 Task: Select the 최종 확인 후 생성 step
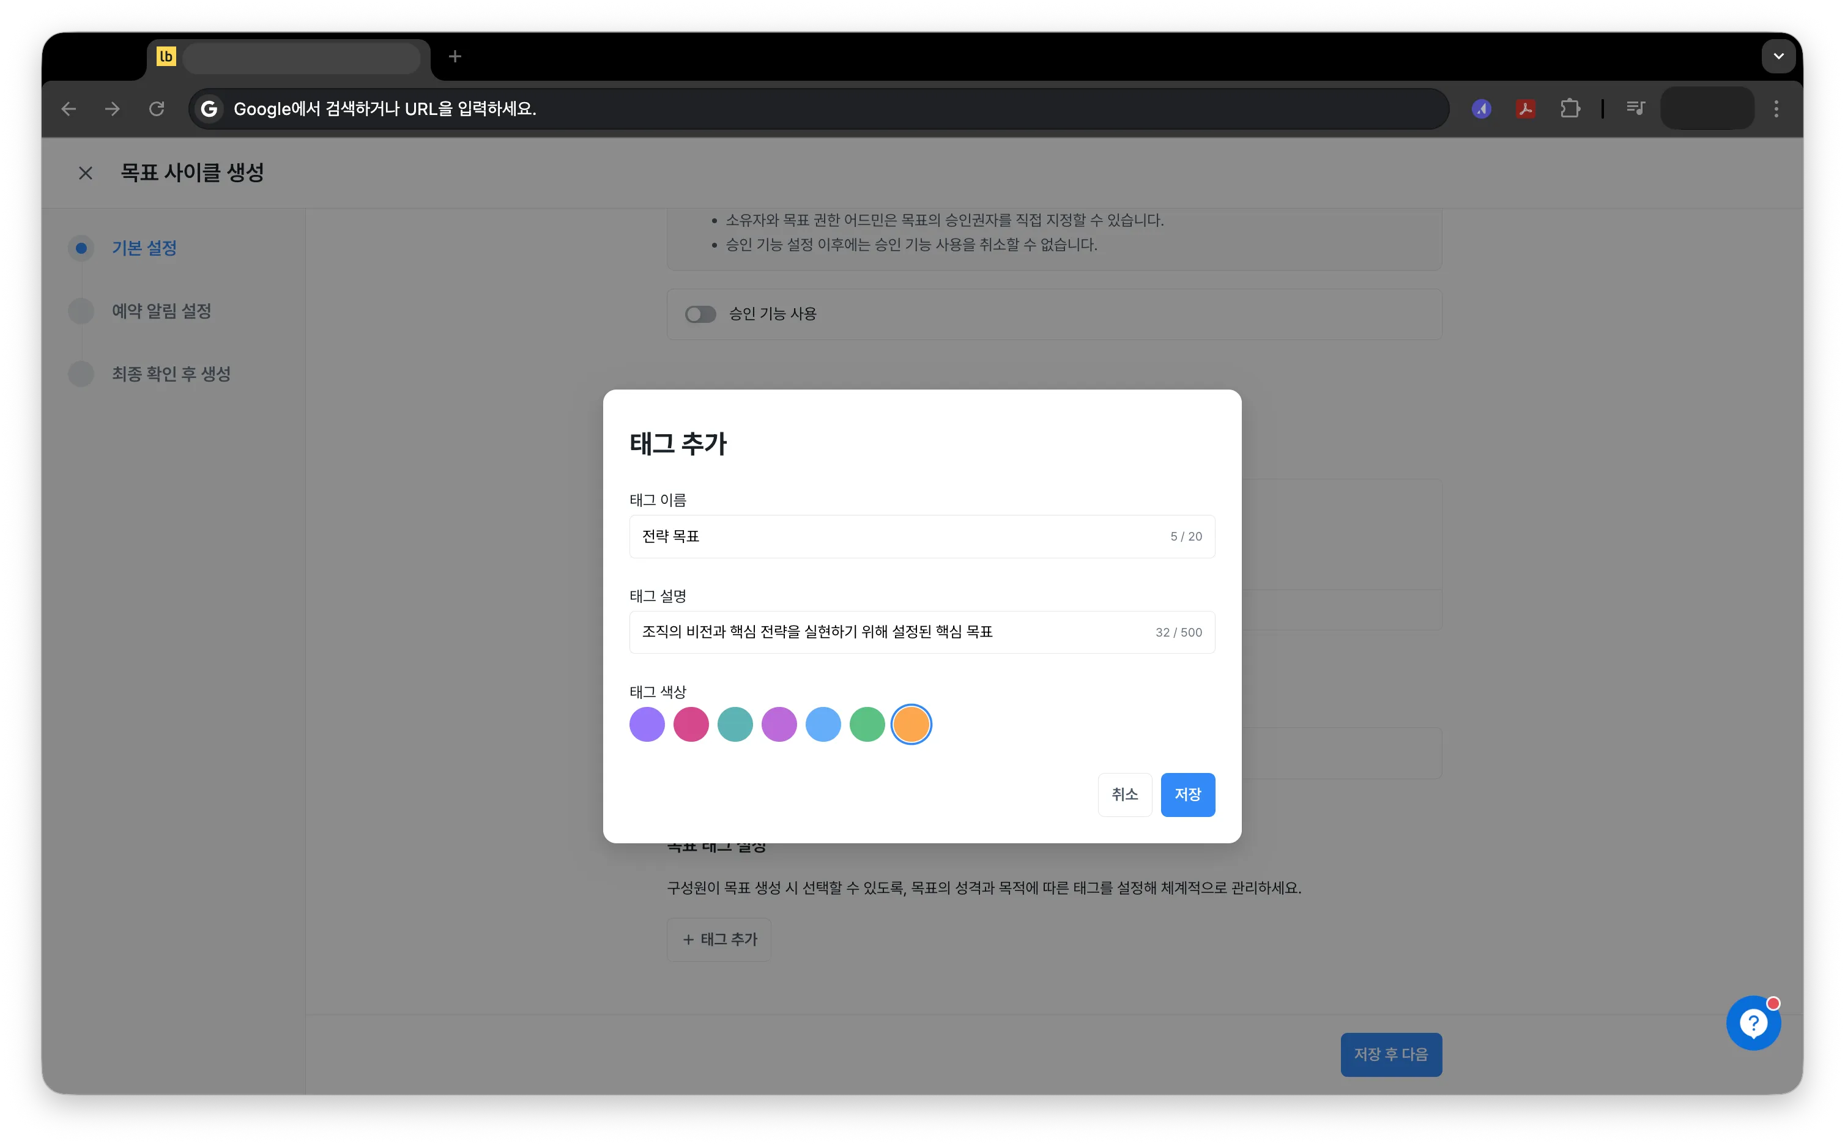(x=171, y=374)
